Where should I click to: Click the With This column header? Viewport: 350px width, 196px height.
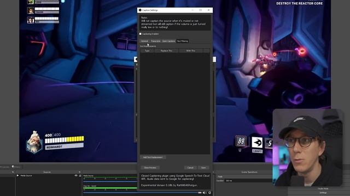coord(191,51)
